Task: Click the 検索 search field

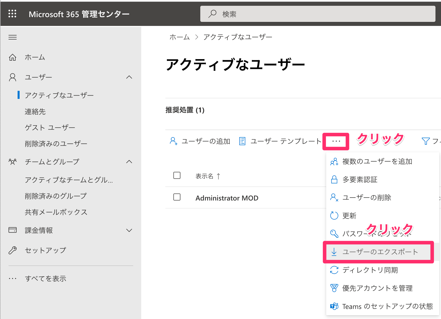Action: click(318, 14)
